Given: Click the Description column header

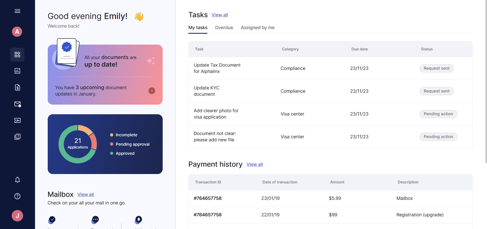Looking at the screenshot, I should [408, 182].
